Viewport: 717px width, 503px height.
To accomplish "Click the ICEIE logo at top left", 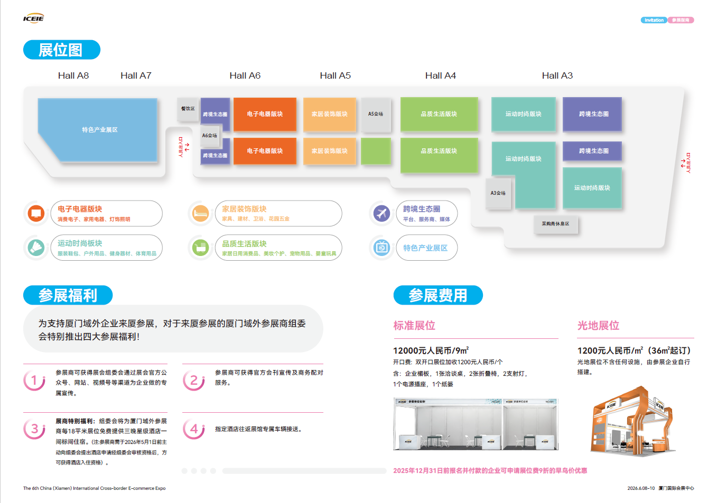I will coord(33,19).
